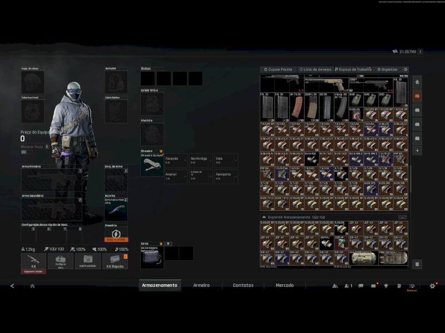
Task: Click the Kit loadout button
Action: tap(33, 261)
